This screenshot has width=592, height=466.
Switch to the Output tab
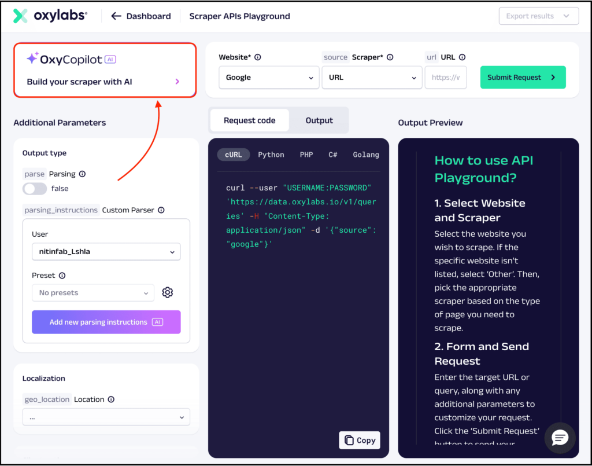point(319,120)
